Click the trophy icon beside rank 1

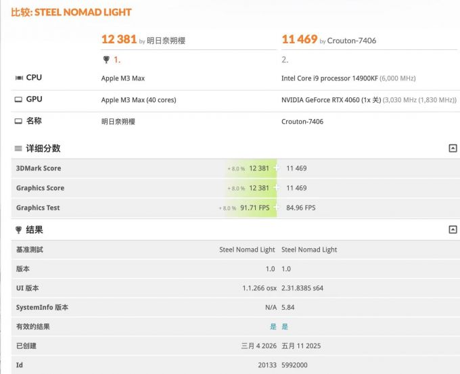(106, 60)
